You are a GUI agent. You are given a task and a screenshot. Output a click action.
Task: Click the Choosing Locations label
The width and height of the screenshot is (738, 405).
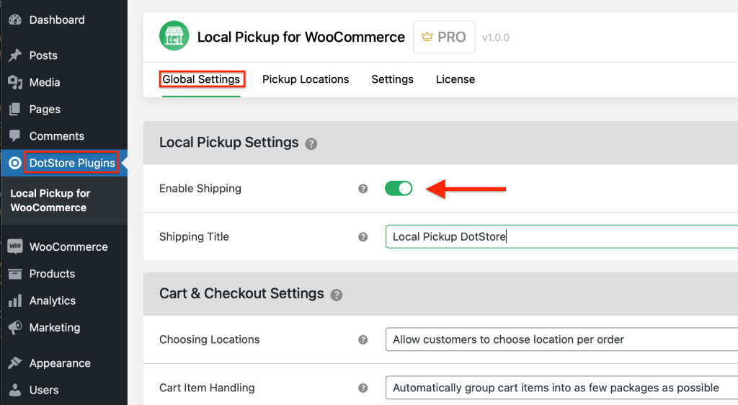point(210,339)
